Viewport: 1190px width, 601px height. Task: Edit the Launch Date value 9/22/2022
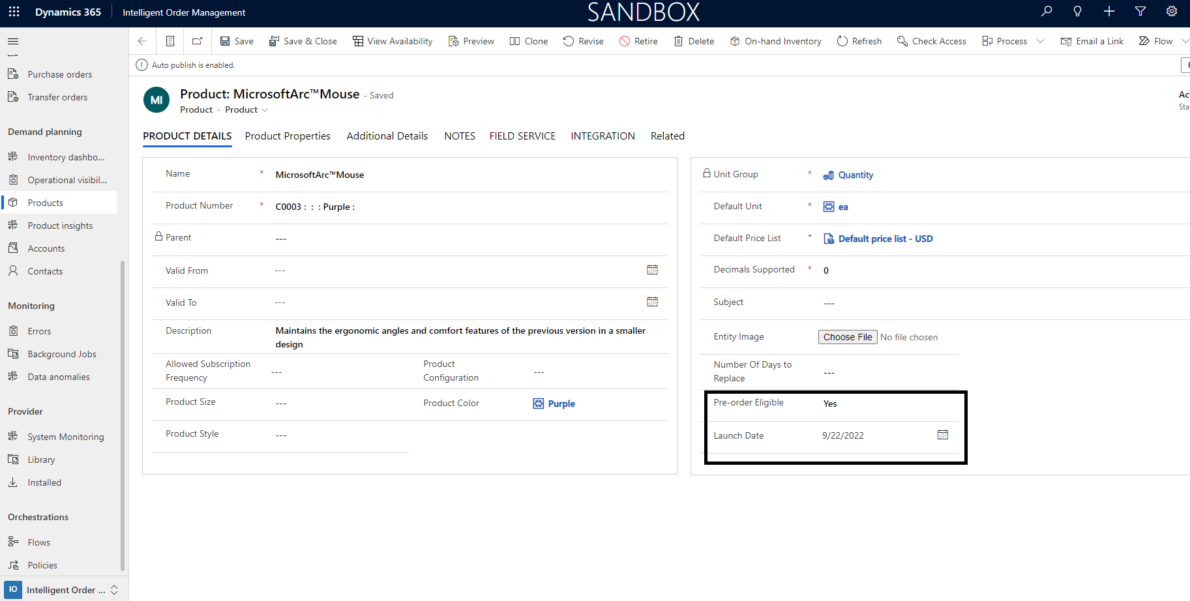pyautogui.click(x=842, y=435)
